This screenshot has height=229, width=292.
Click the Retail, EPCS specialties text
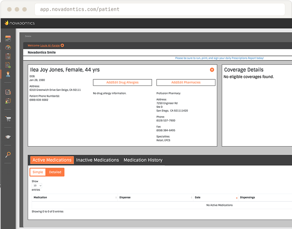163,140
